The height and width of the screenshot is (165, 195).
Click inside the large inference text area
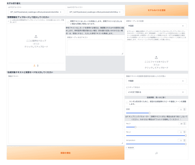click(x=65, y=111)
